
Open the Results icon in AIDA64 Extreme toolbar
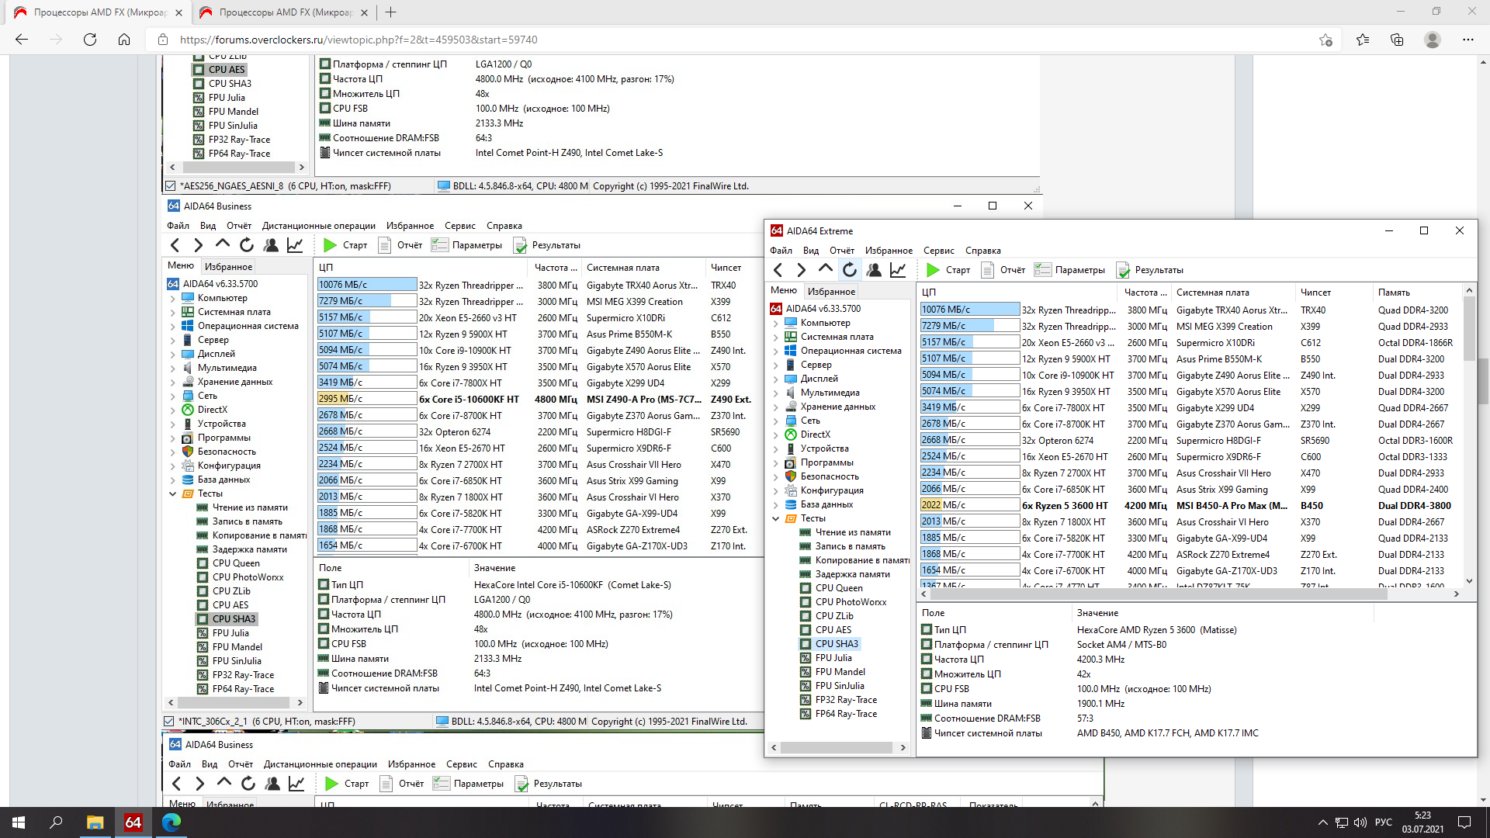(x=1123, y=270)
